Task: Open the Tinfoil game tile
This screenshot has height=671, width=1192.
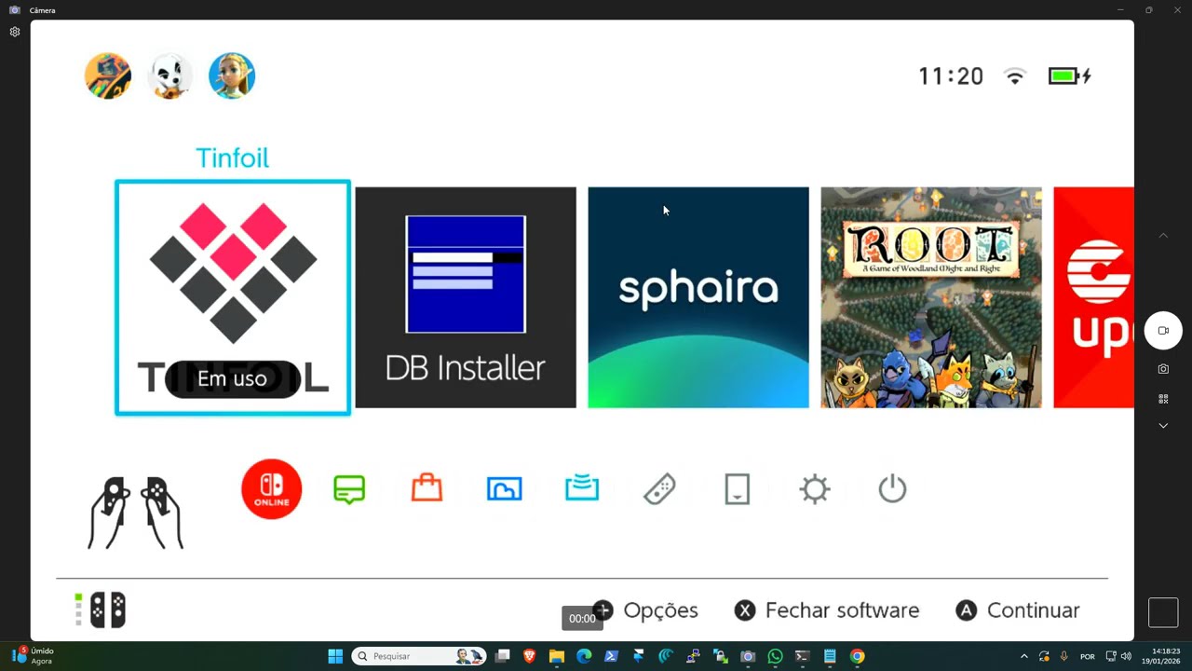Action: [x=233, y=297]
